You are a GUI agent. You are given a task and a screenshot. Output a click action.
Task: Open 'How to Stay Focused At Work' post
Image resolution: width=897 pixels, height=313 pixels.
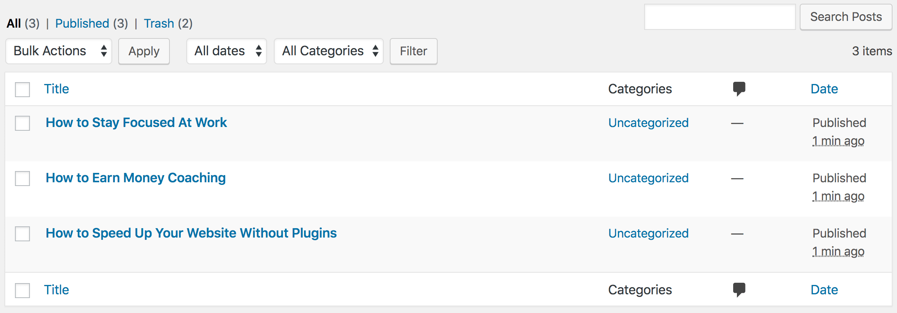coord(136,123)
